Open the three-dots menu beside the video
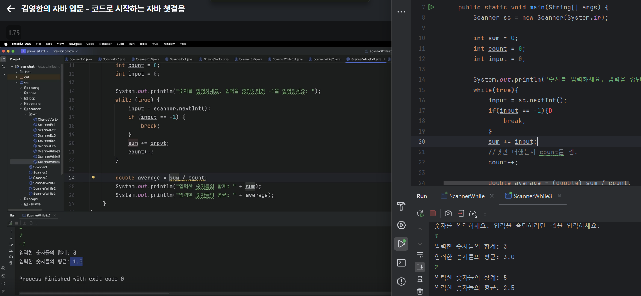The image size is (641, 296). [401, 12]
